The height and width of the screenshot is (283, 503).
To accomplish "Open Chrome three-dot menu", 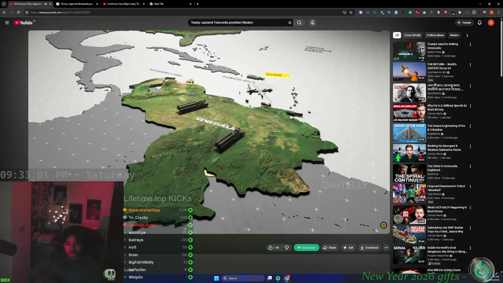I will pyautogui.click(x=499, y=12).
